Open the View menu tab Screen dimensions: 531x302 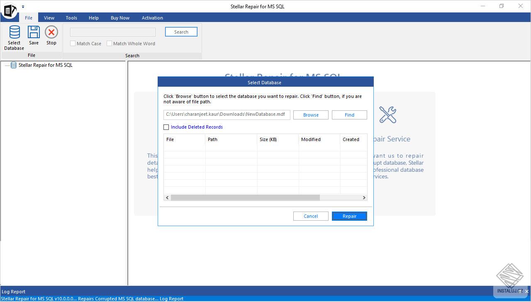[x=49, y=18]
